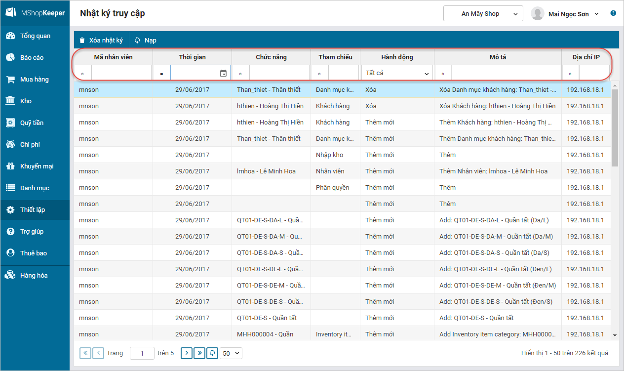Click the Thuê bao account icon
The width and height of the screenshot is (624, 371).
click(10, 253)
